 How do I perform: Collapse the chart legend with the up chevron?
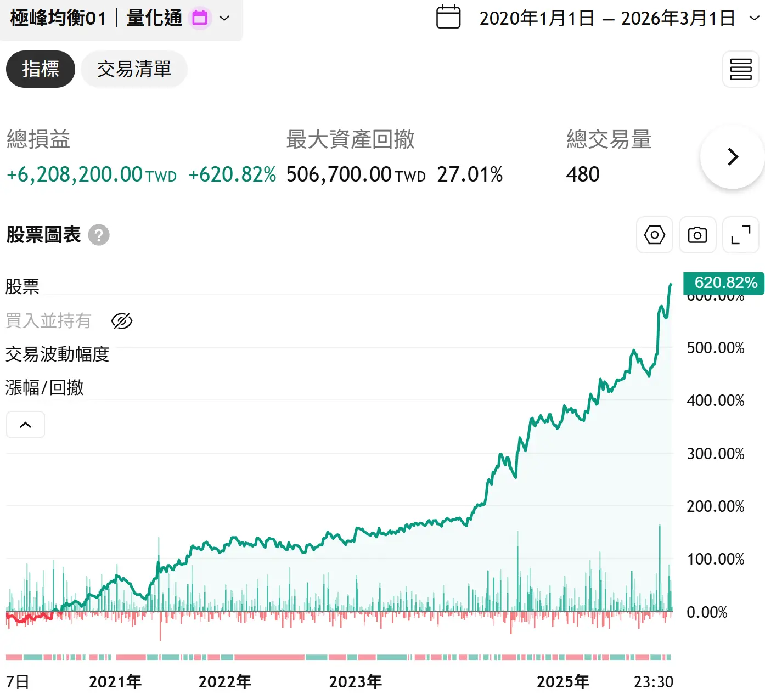coord(25,425)
